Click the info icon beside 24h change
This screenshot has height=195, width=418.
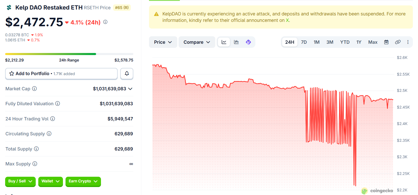pos(105,22)
